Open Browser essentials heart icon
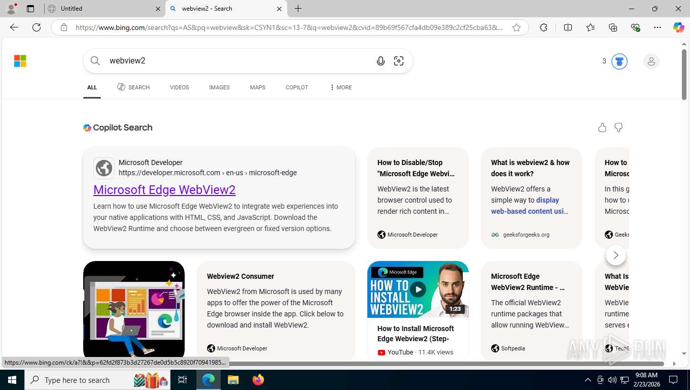 635,27
